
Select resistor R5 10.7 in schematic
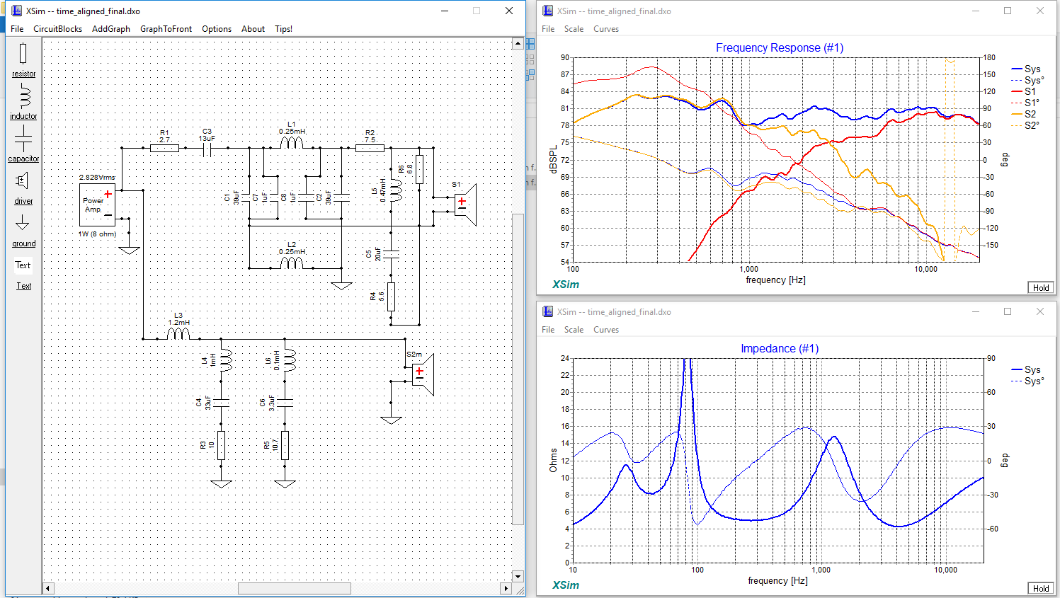[x=285, y=445]
